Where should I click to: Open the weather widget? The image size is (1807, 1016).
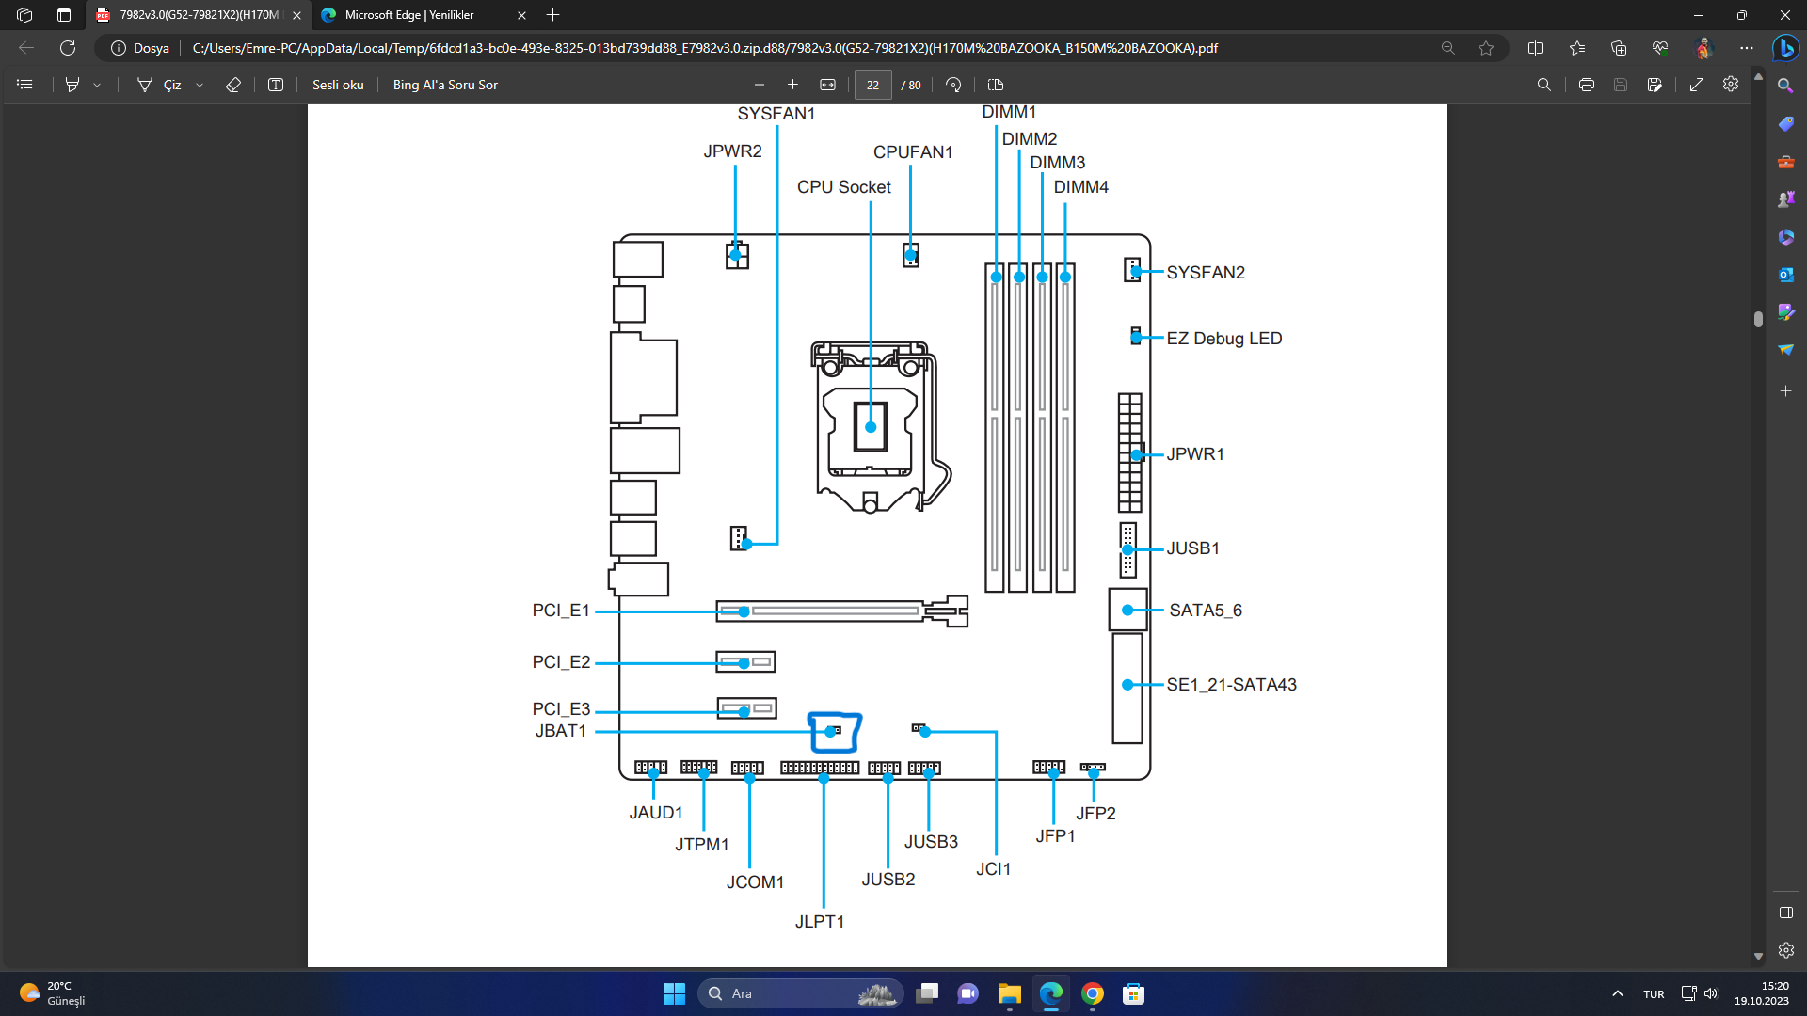tap(53, 993)
